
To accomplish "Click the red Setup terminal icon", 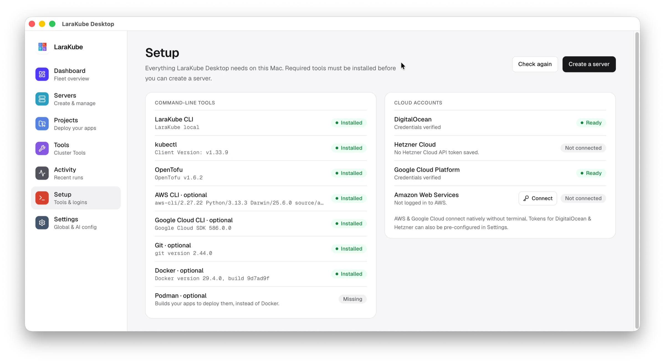I will [42, 198].
